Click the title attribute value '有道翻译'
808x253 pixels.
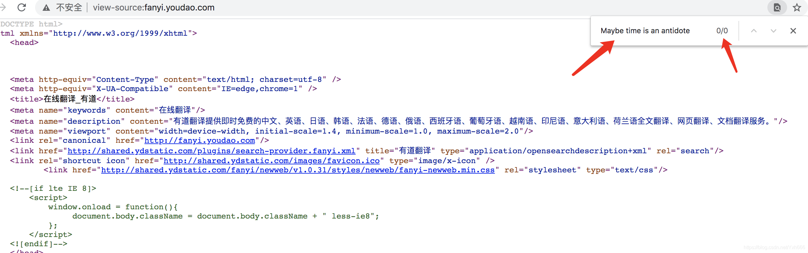415,151
